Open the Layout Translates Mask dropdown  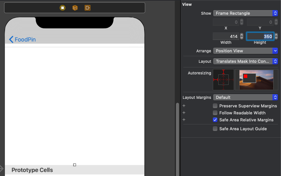point(245,61)
